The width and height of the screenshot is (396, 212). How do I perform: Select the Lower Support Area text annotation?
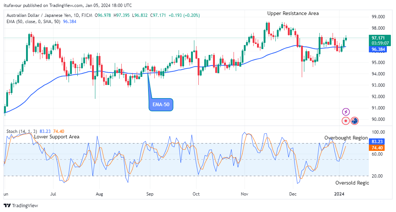pyautogui.click(x=56, y=137)
